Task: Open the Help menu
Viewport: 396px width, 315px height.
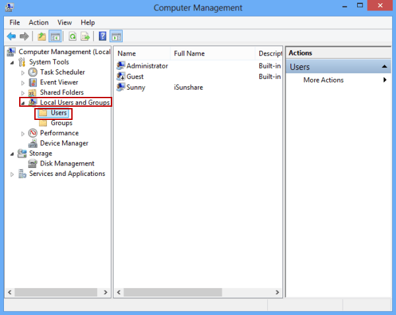Action: [88, 22]
